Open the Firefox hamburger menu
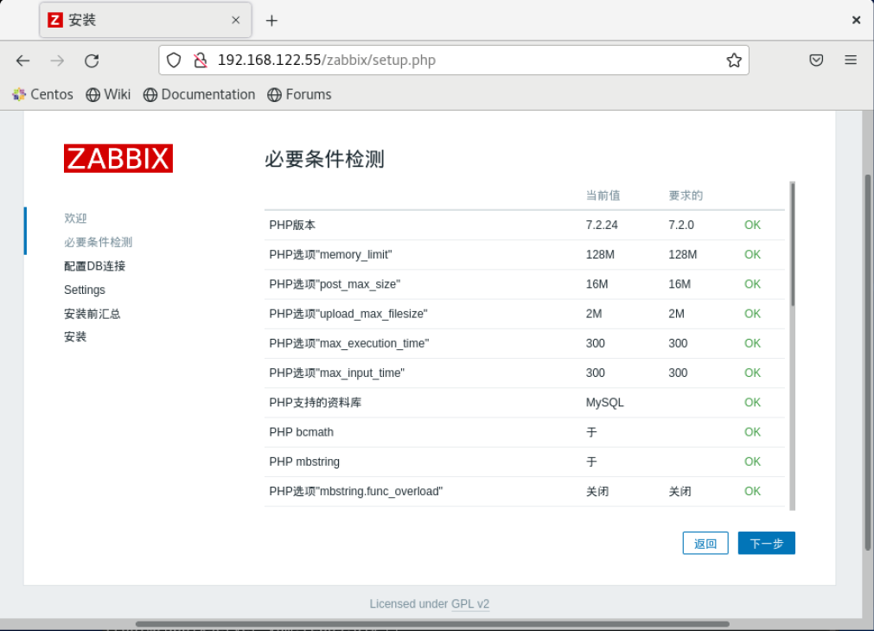Viewport: 874px width, 631px height. (851, 61)
